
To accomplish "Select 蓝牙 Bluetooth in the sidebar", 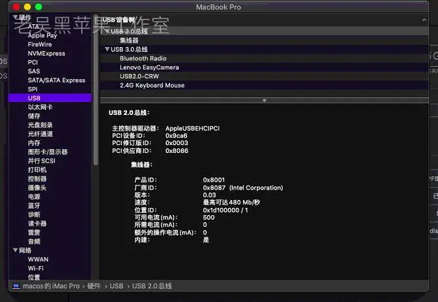I will 34,205.
